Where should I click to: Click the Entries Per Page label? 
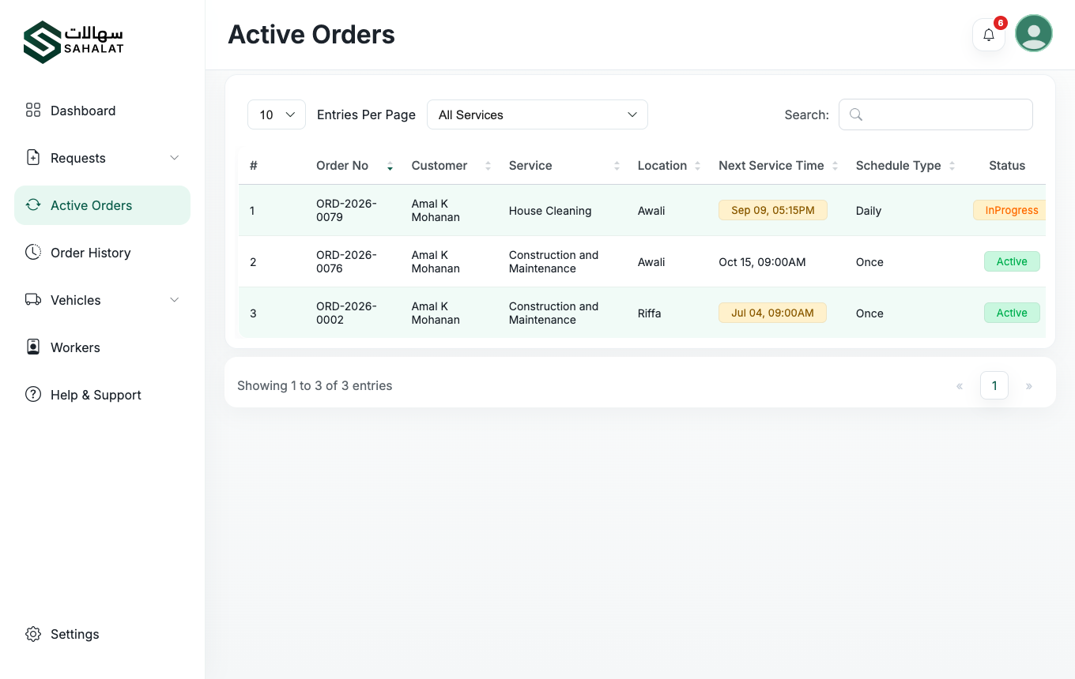click(366, 114)
